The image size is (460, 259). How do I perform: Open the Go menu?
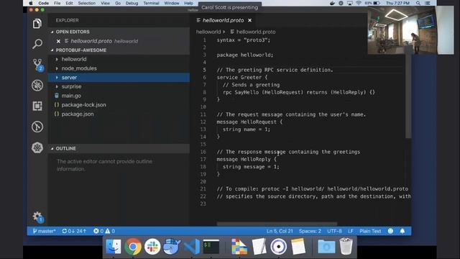click(x=118, y=3)
